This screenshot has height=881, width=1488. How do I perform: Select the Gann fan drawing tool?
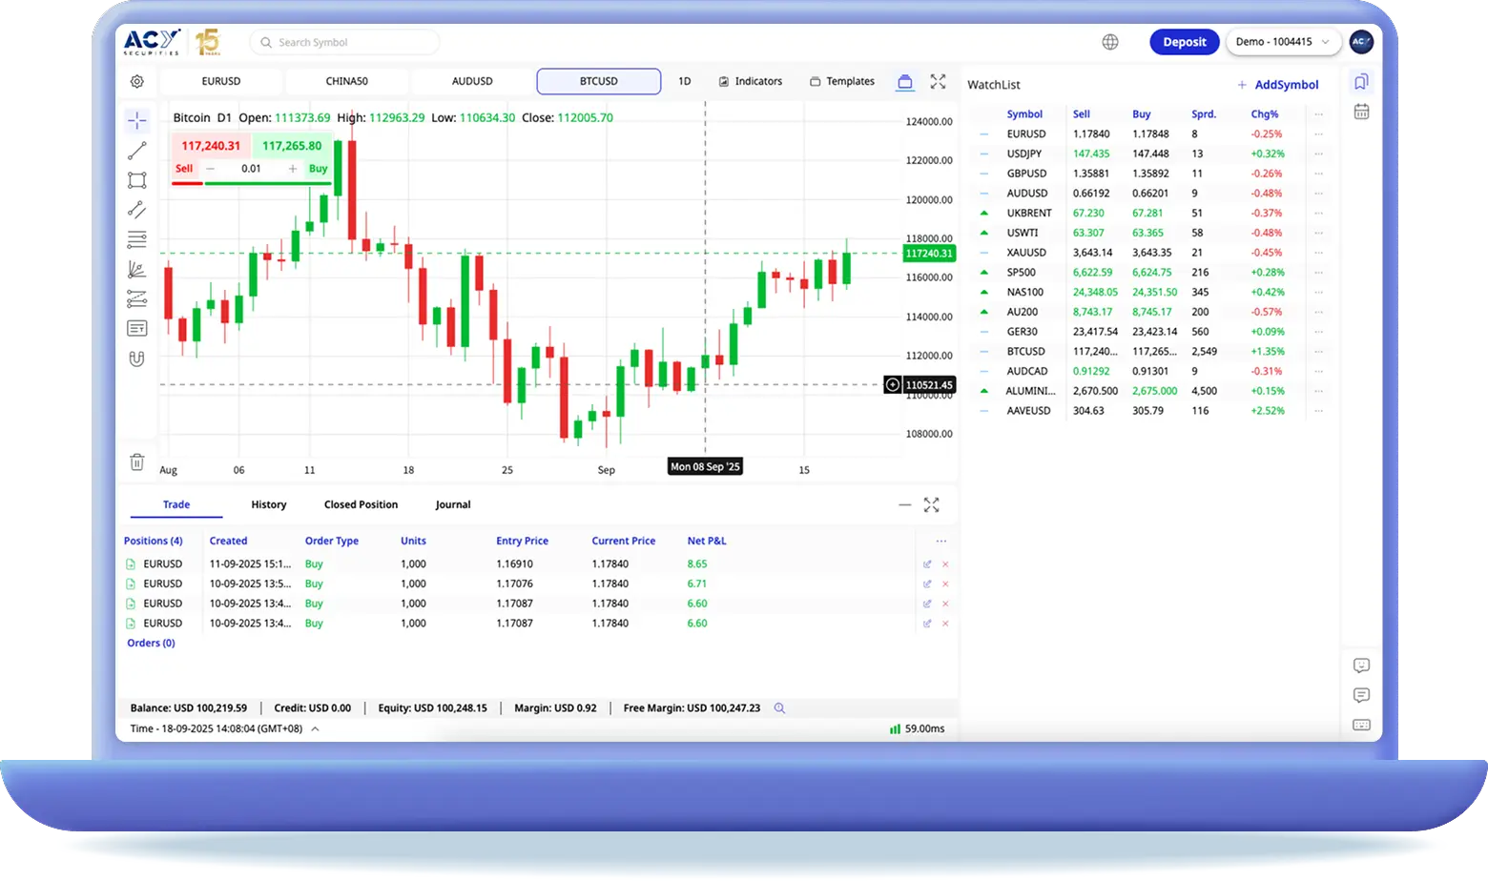point(137,270)
